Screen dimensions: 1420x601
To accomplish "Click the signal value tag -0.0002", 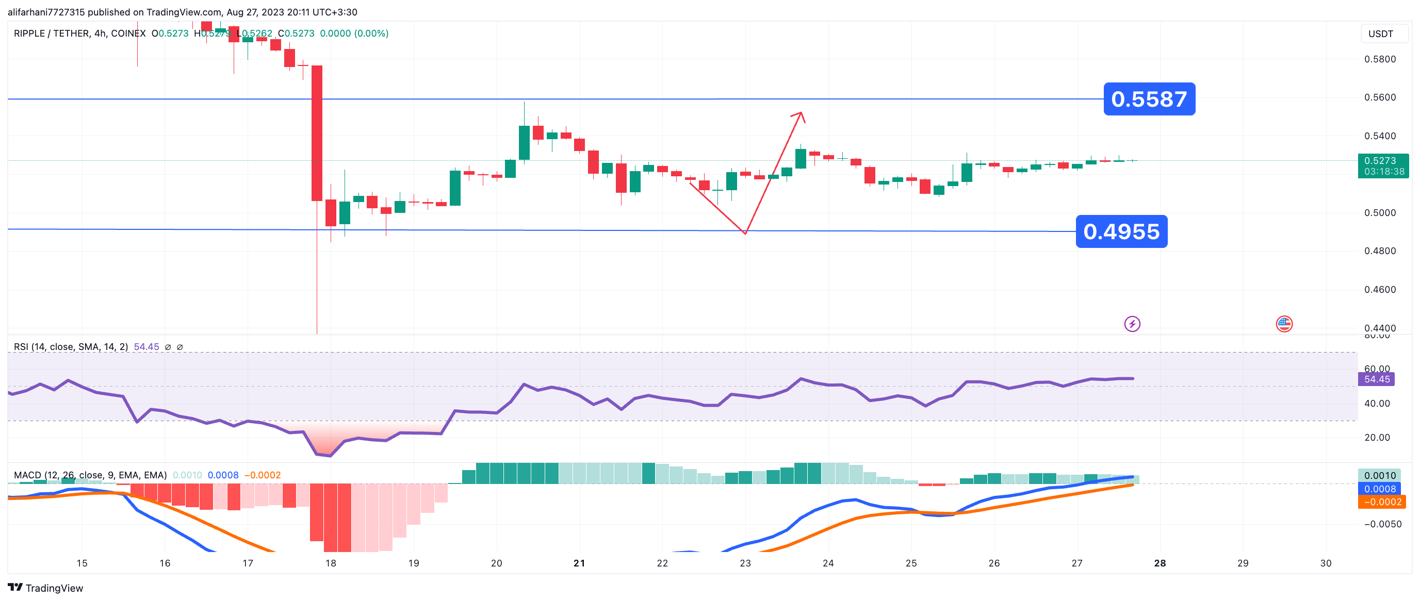I will click(1382, 502).
